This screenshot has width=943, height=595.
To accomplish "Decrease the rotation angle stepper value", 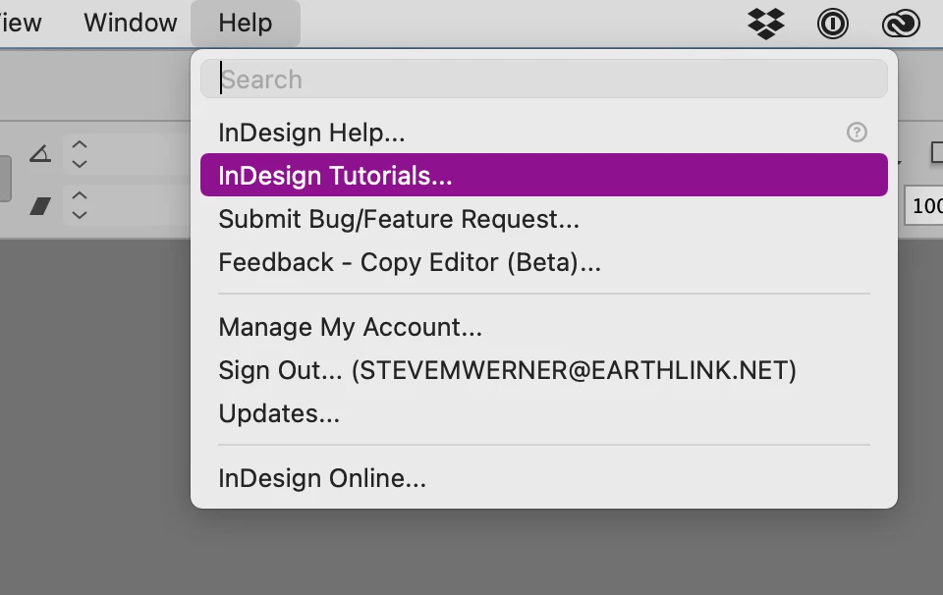I will tap(80, 164).
